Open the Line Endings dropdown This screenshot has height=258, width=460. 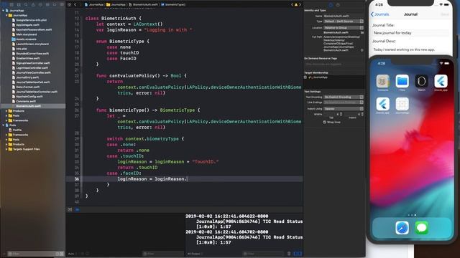tap(344, 102)
